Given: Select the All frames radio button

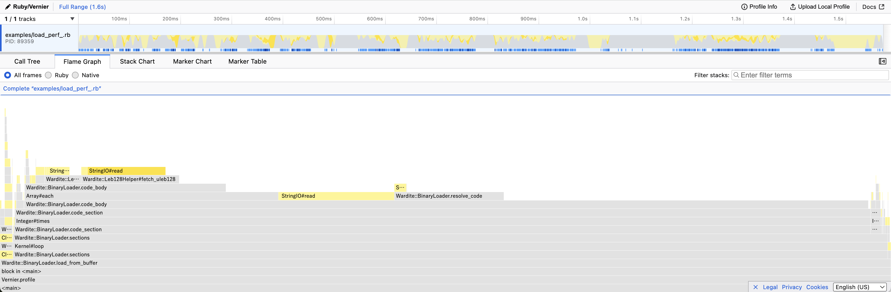Looking at the screenshot, I should click(x=8, y=75).
